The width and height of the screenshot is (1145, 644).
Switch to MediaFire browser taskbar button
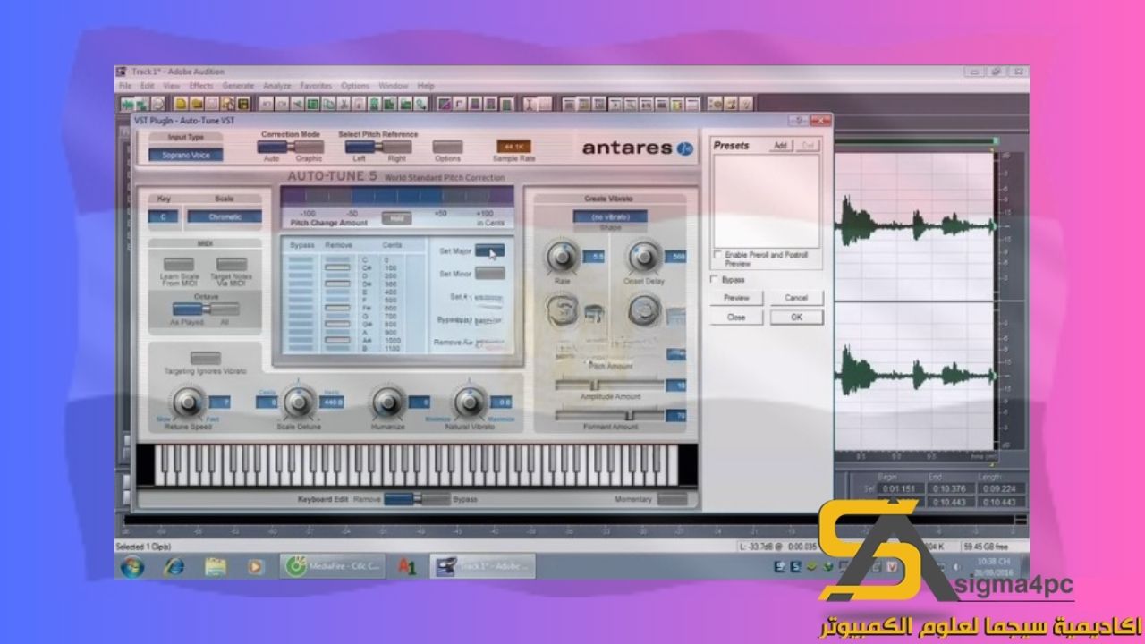click(333, 566)
